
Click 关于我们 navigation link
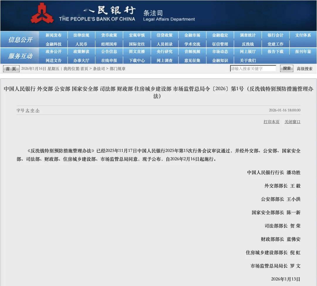[x=247, y=61]
